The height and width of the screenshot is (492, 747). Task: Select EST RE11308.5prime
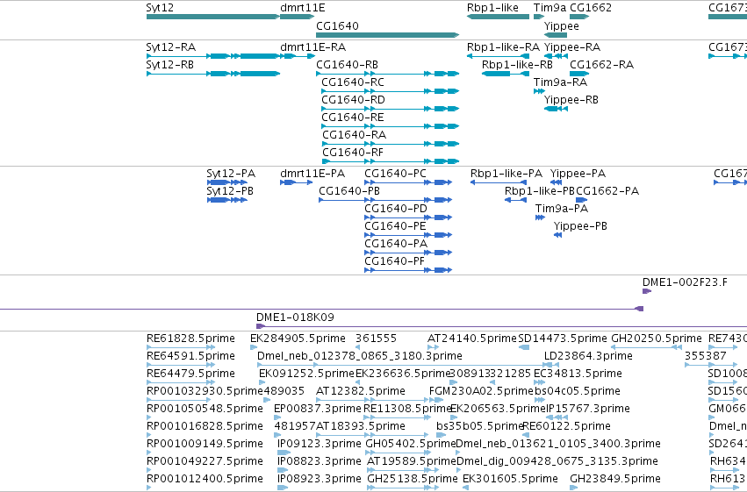click(x=398, y=417)
